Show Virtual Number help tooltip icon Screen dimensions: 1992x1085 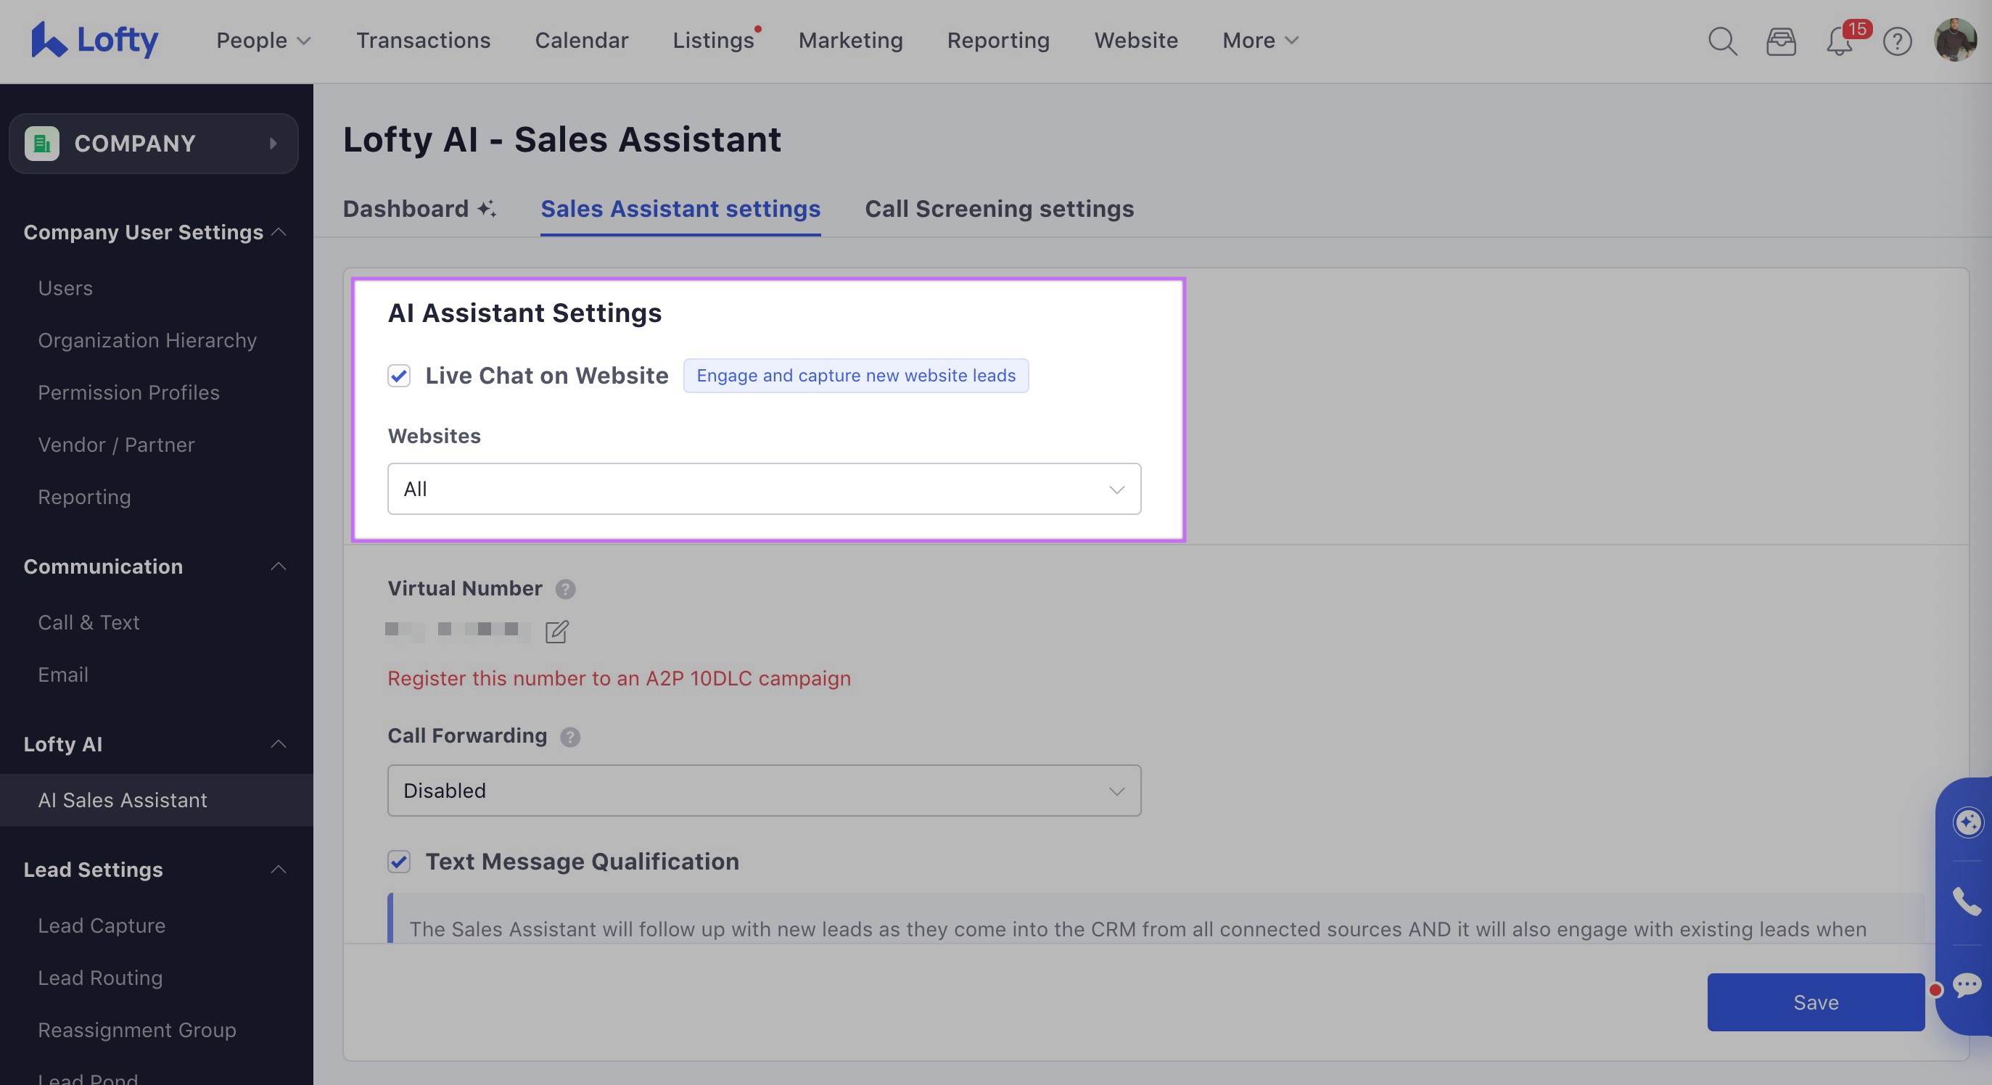tap(565, 590)
